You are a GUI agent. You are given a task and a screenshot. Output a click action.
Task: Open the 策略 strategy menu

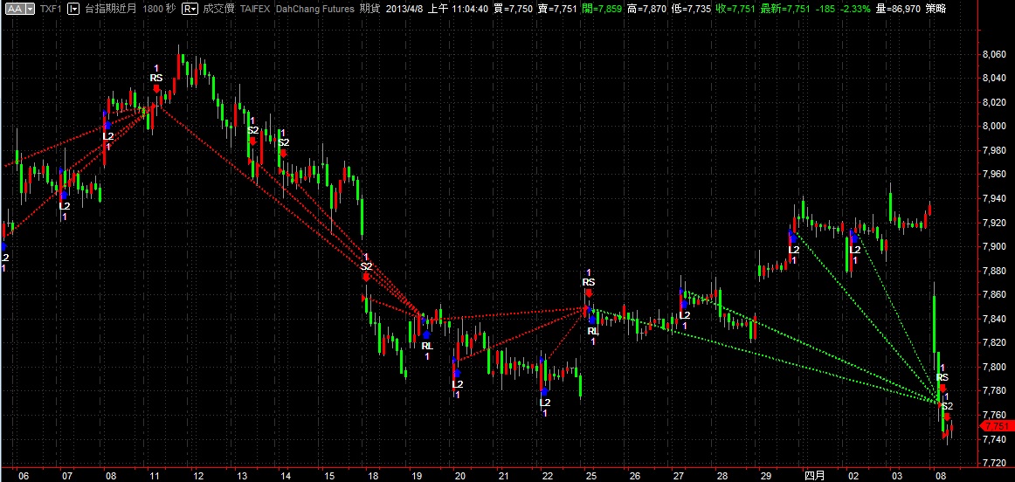[x=936, y=9]
